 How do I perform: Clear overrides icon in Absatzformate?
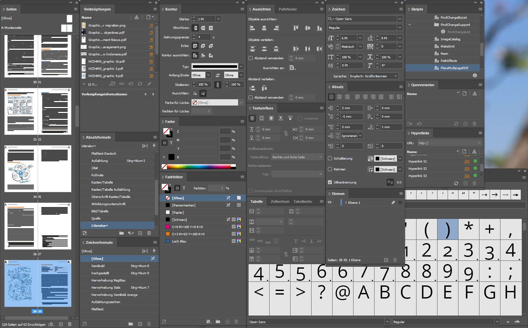click(x=131, y=233)
